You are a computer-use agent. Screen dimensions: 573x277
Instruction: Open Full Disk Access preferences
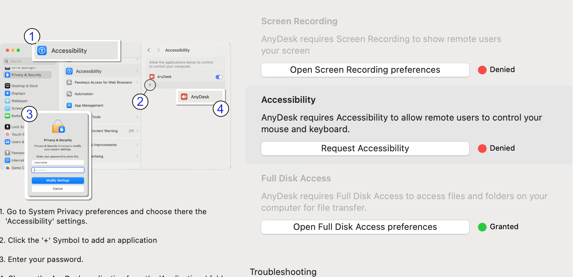tap(365, 227)
